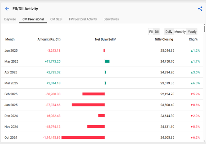206x144 pixels.
Task: Select the FII toggle button
Action: tap(151, 32)
